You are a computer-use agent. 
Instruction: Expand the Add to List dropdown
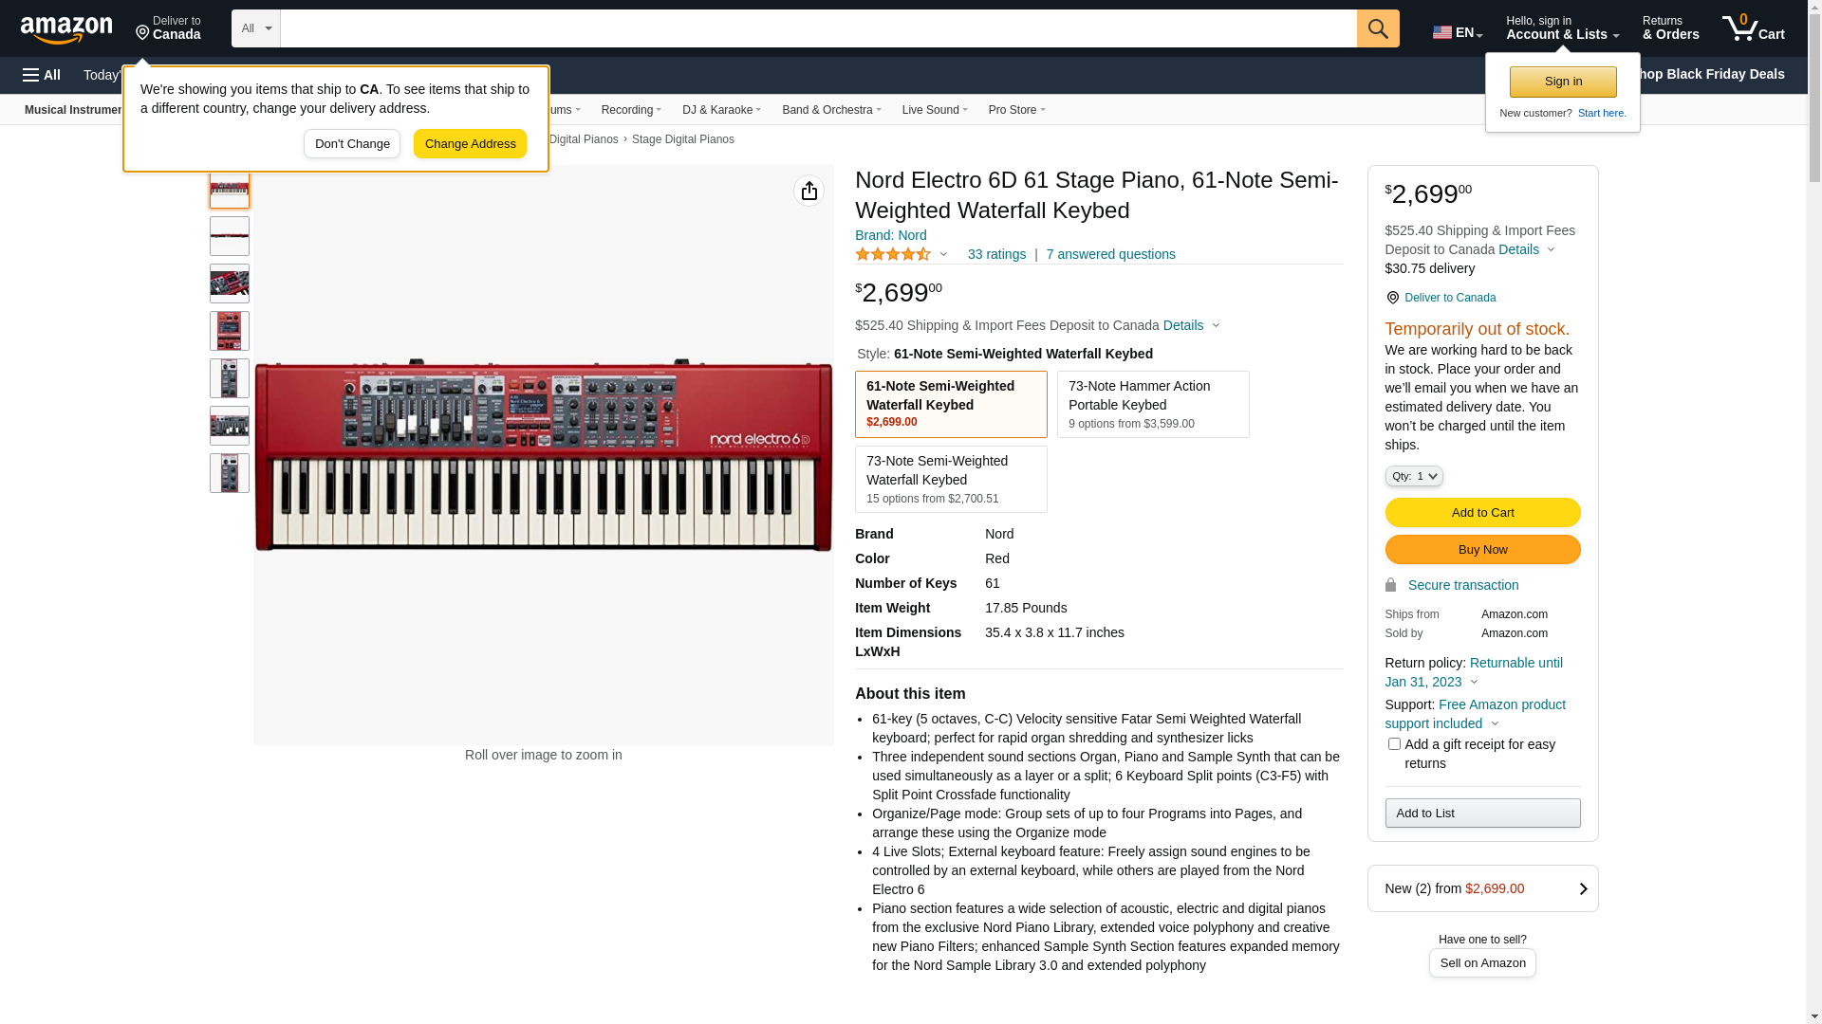[x=1481, y=814]
